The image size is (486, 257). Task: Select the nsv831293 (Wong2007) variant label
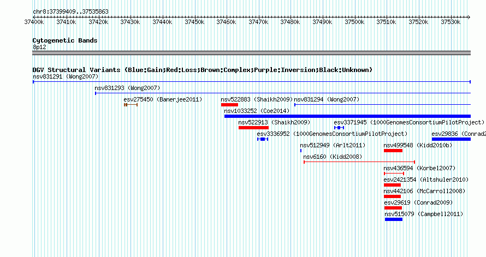tap(127, 88)
